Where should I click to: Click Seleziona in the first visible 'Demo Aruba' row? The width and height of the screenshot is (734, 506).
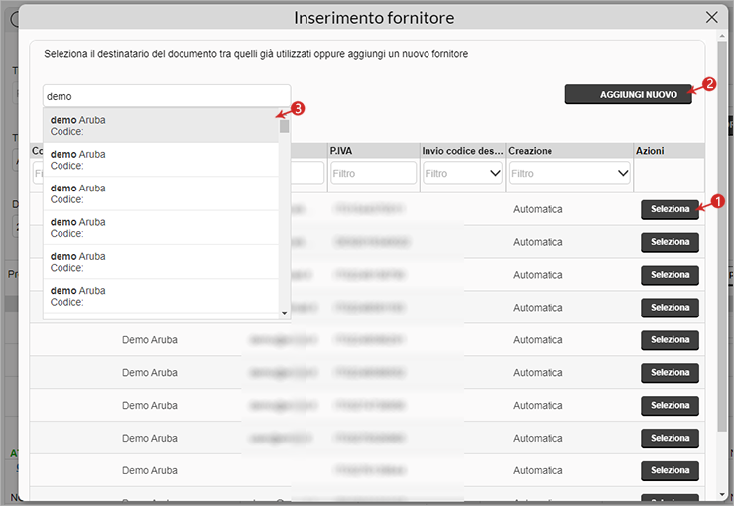click(x=670, y=340)
